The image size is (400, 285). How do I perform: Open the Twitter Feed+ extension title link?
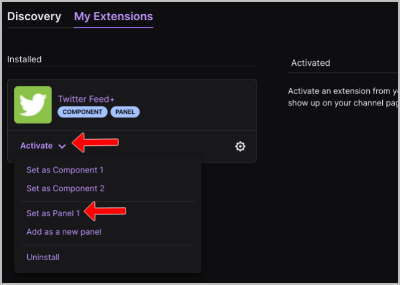coord(87,99)
